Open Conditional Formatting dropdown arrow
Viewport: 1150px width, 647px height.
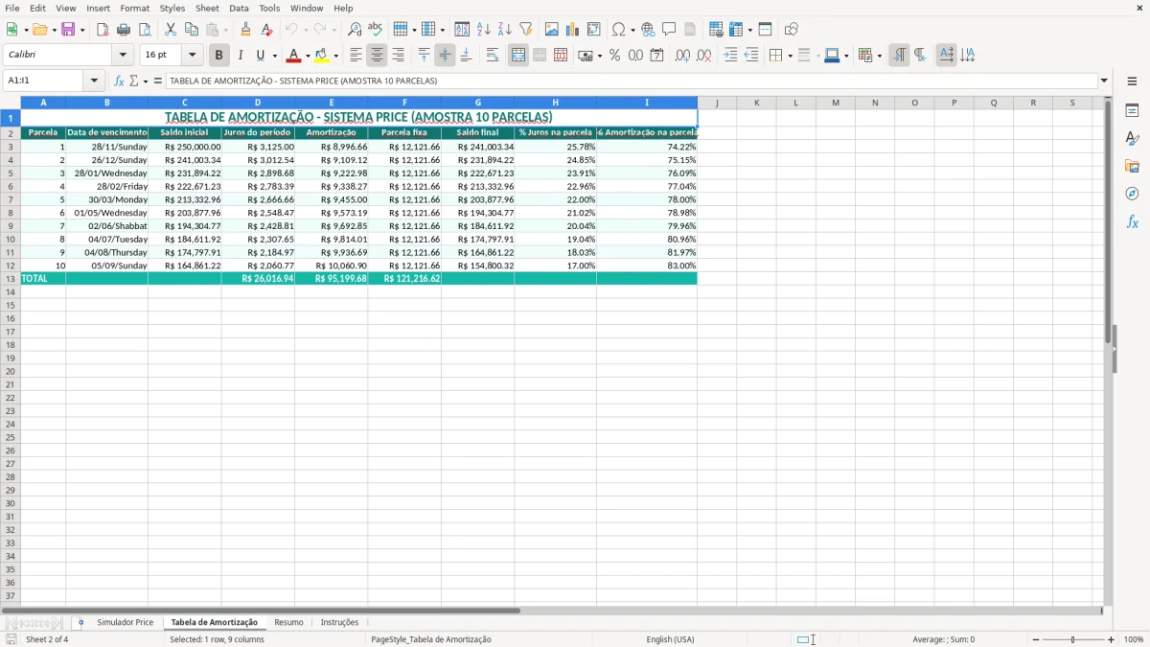coord(880,56)
